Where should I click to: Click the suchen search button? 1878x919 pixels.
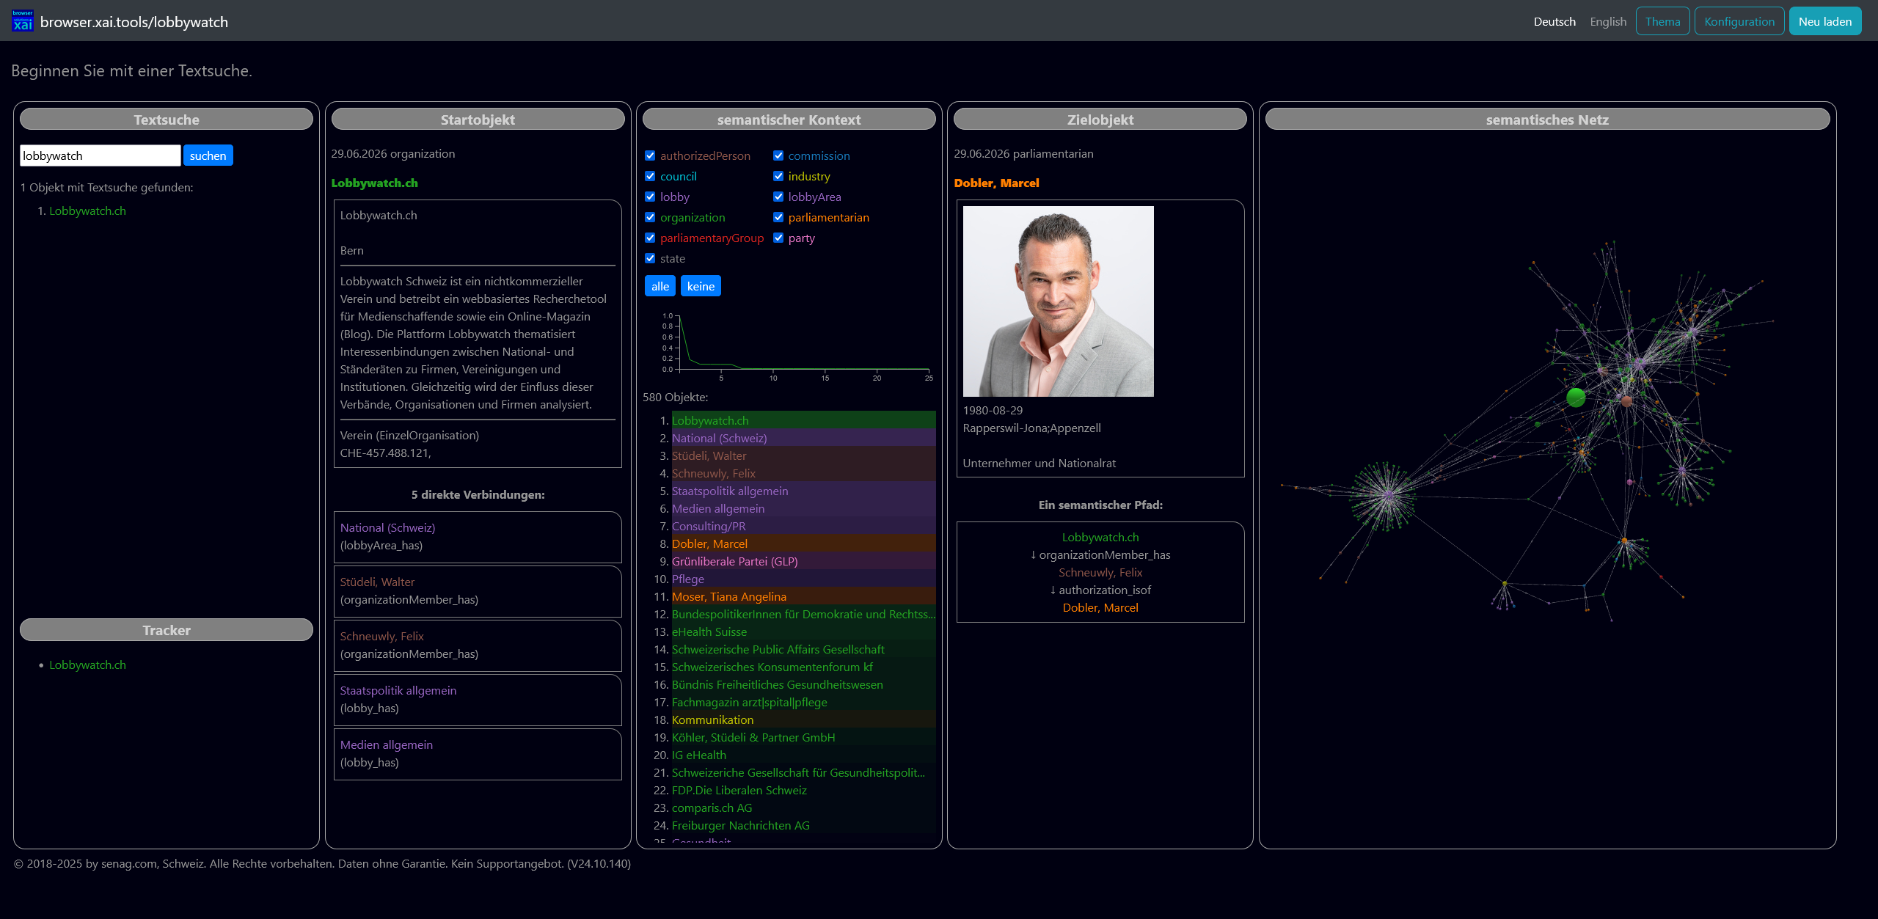208,155
